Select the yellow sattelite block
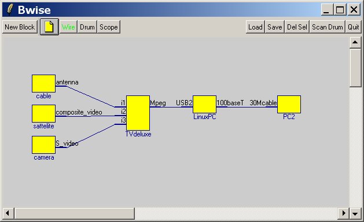The image size is (364, 222). [43, 113]
